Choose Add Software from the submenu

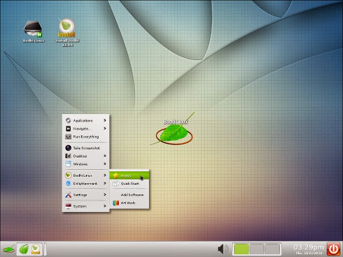tap(129, 195)
